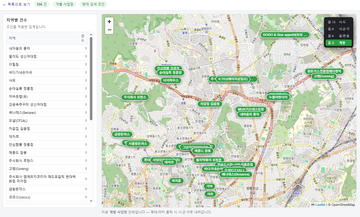Zoom out the map with minus button
This screenshot has height=217, width=360.
(x=109, y=30)
